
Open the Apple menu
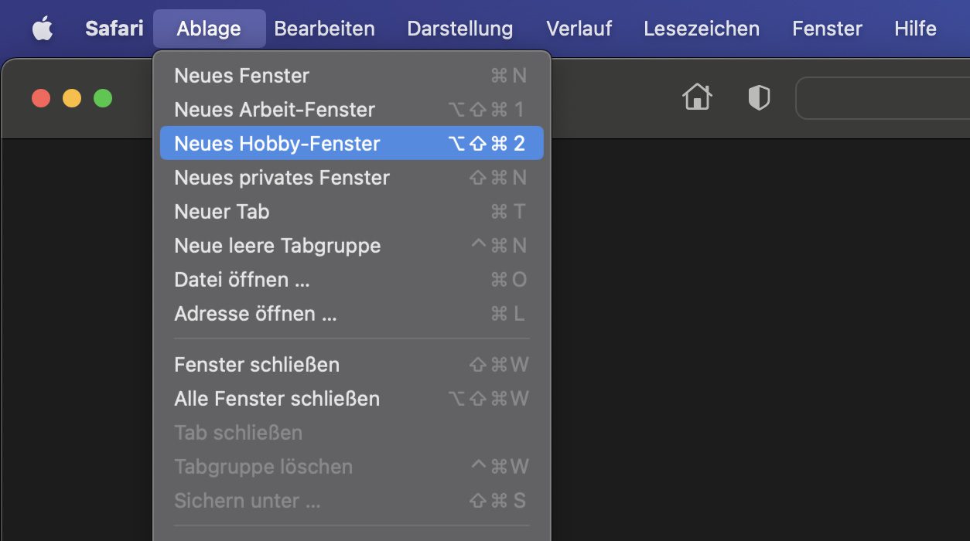pyautogui.click(x=43, y=29)
